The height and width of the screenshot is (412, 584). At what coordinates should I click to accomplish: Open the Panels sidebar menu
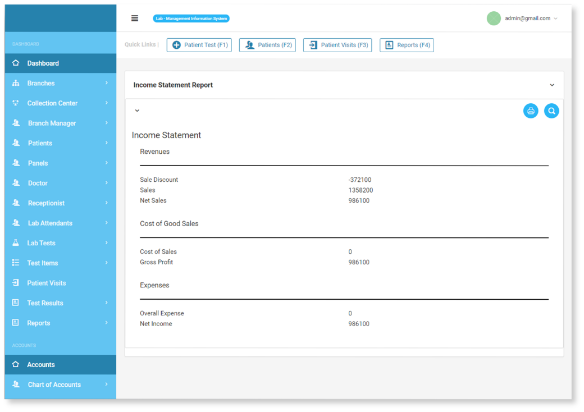pyautogui.click(x=60, y=163)
